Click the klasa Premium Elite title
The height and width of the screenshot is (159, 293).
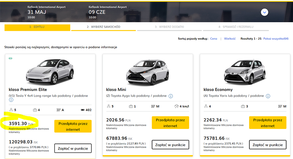[x=28, y=90]
